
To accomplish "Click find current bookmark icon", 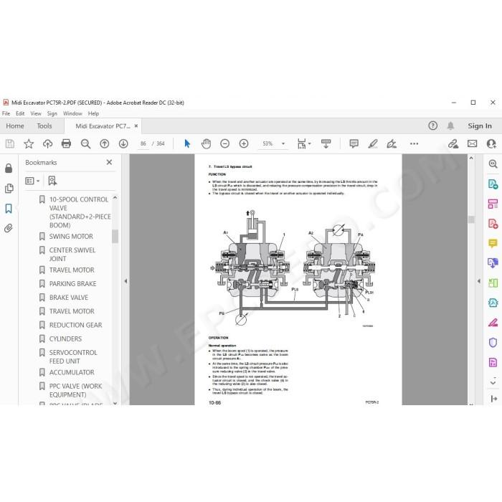I will click(x=52, y=181).
